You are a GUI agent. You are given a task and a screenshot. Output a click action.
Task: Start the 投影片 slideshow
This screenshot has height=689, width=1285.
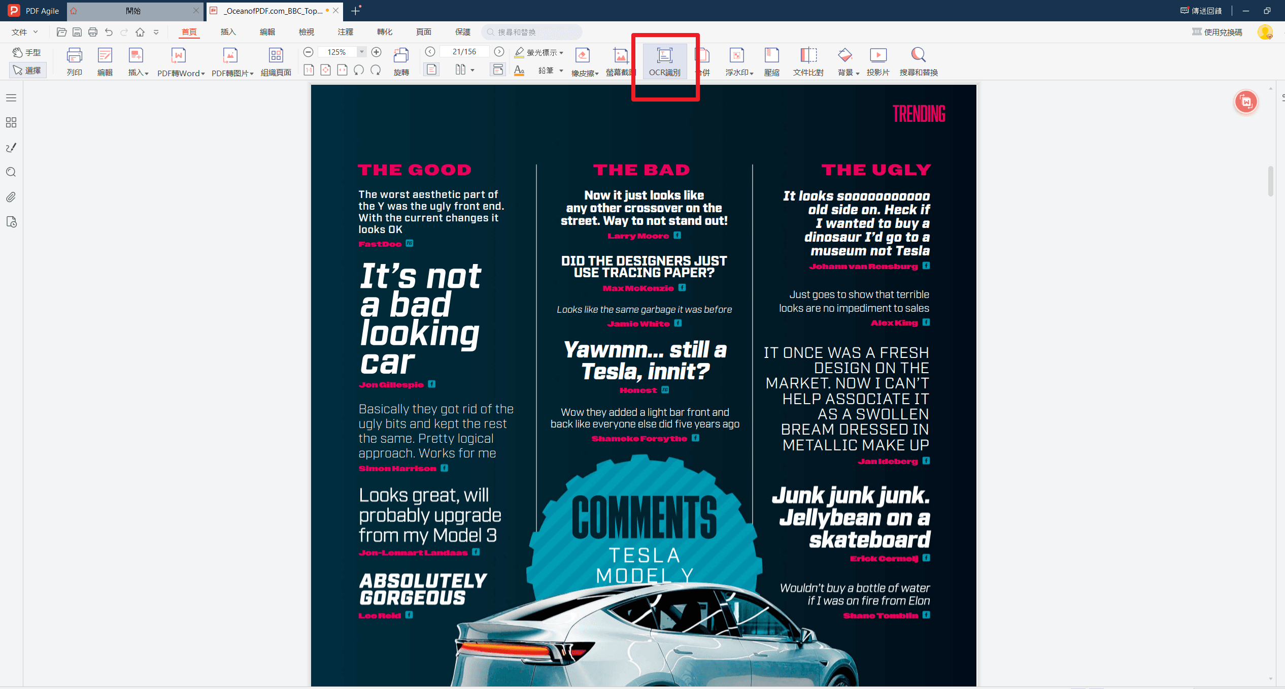[878, 62]
